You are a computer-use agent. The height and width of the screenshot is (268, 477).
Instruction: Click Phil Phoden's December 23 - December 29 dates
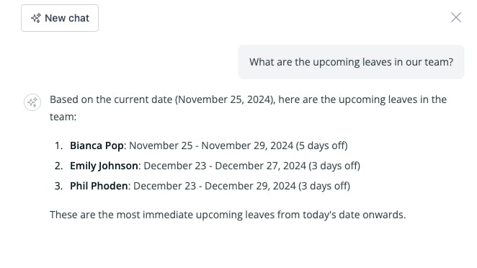click(x=215, y=186)
